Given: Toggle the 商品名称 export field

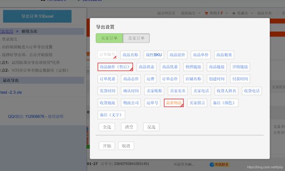Looking at the screenshot, I should (130, 55).
